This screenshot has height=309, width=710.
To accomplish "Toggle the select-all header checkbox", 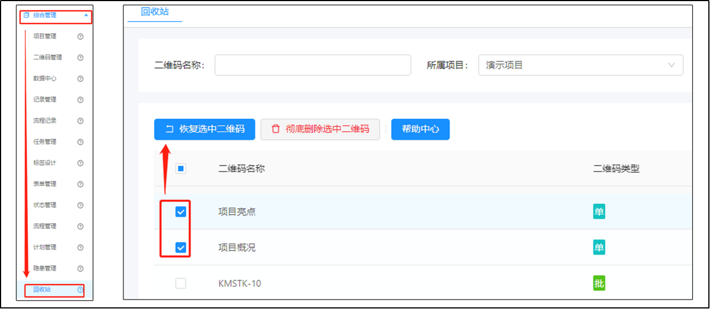I will pyautogui.click(x=181, y=168).
